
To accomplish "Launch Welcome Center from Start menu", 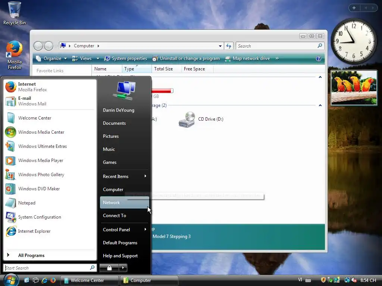I will click(x=50, y=118).
